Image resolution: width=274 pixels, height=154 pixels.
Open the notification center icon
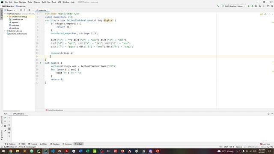pyautogui.click(x=269, y=151)
